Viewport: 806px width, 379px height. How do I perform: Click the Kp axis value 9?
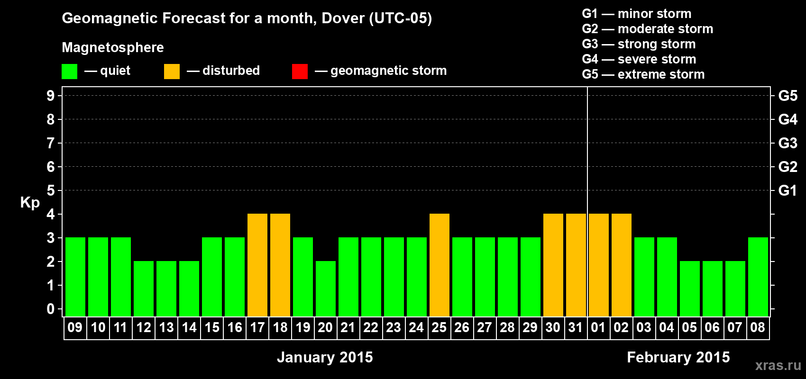tap(51, 96)
